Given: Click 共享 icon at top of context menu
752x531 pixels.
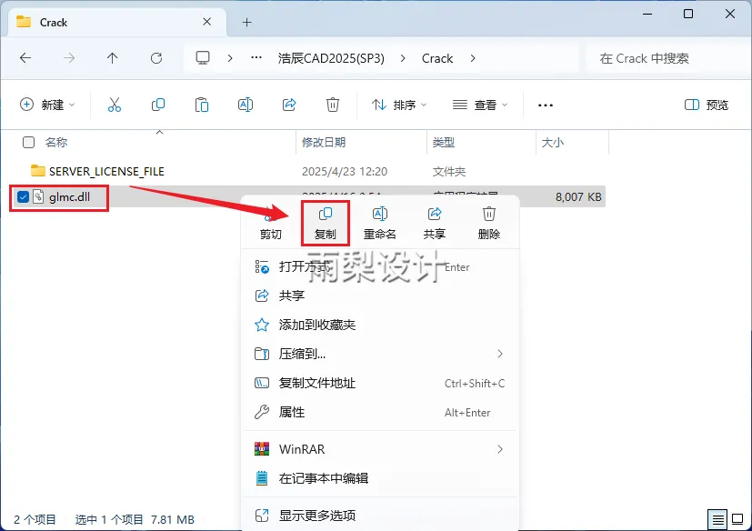Looking at the screenshot, I should [x=435, y=223].
